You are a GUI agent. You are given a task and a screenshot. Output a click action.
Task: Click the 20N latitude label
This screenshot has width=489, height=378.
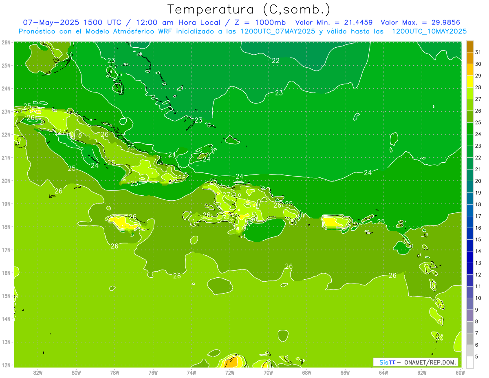(6, 181)
